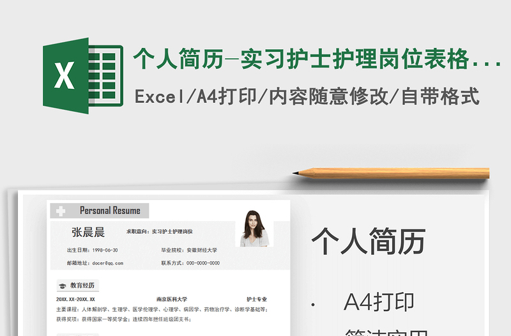Viewport: 511px width, 336px height.
Task: Click the subtitle Excel/A4打印/内容随意修改/自带格式
Action: tap(307, 96)
